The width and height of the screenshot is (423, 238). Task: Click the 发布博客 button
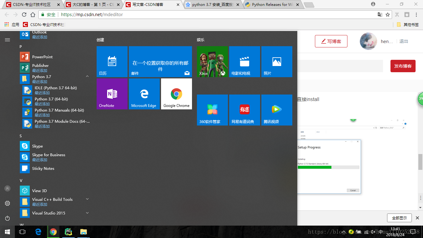403,66
